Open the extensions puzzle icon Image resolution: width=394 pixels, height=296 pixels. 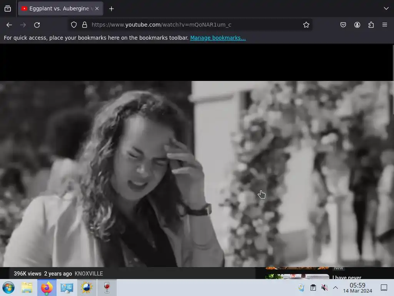tap(371, 25)
